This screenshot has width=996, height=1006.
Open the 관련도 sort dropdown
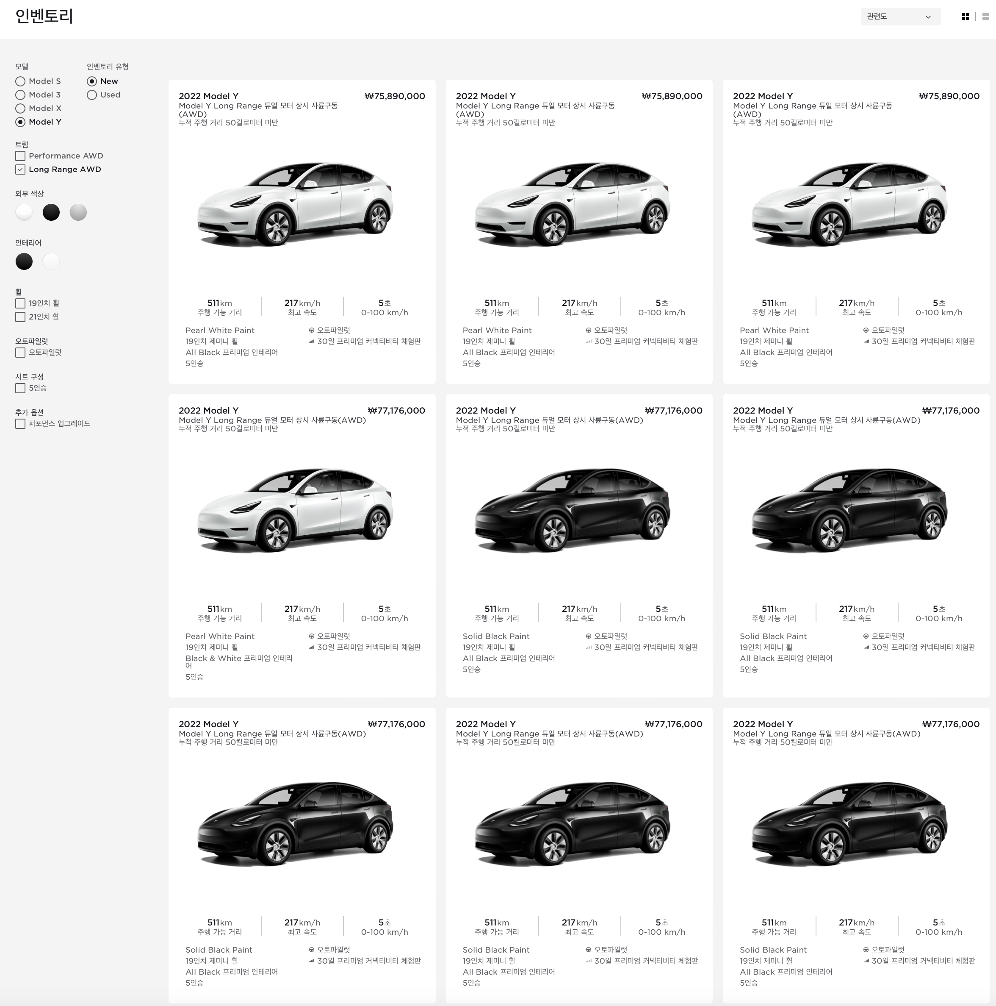(x=900, y=17)
